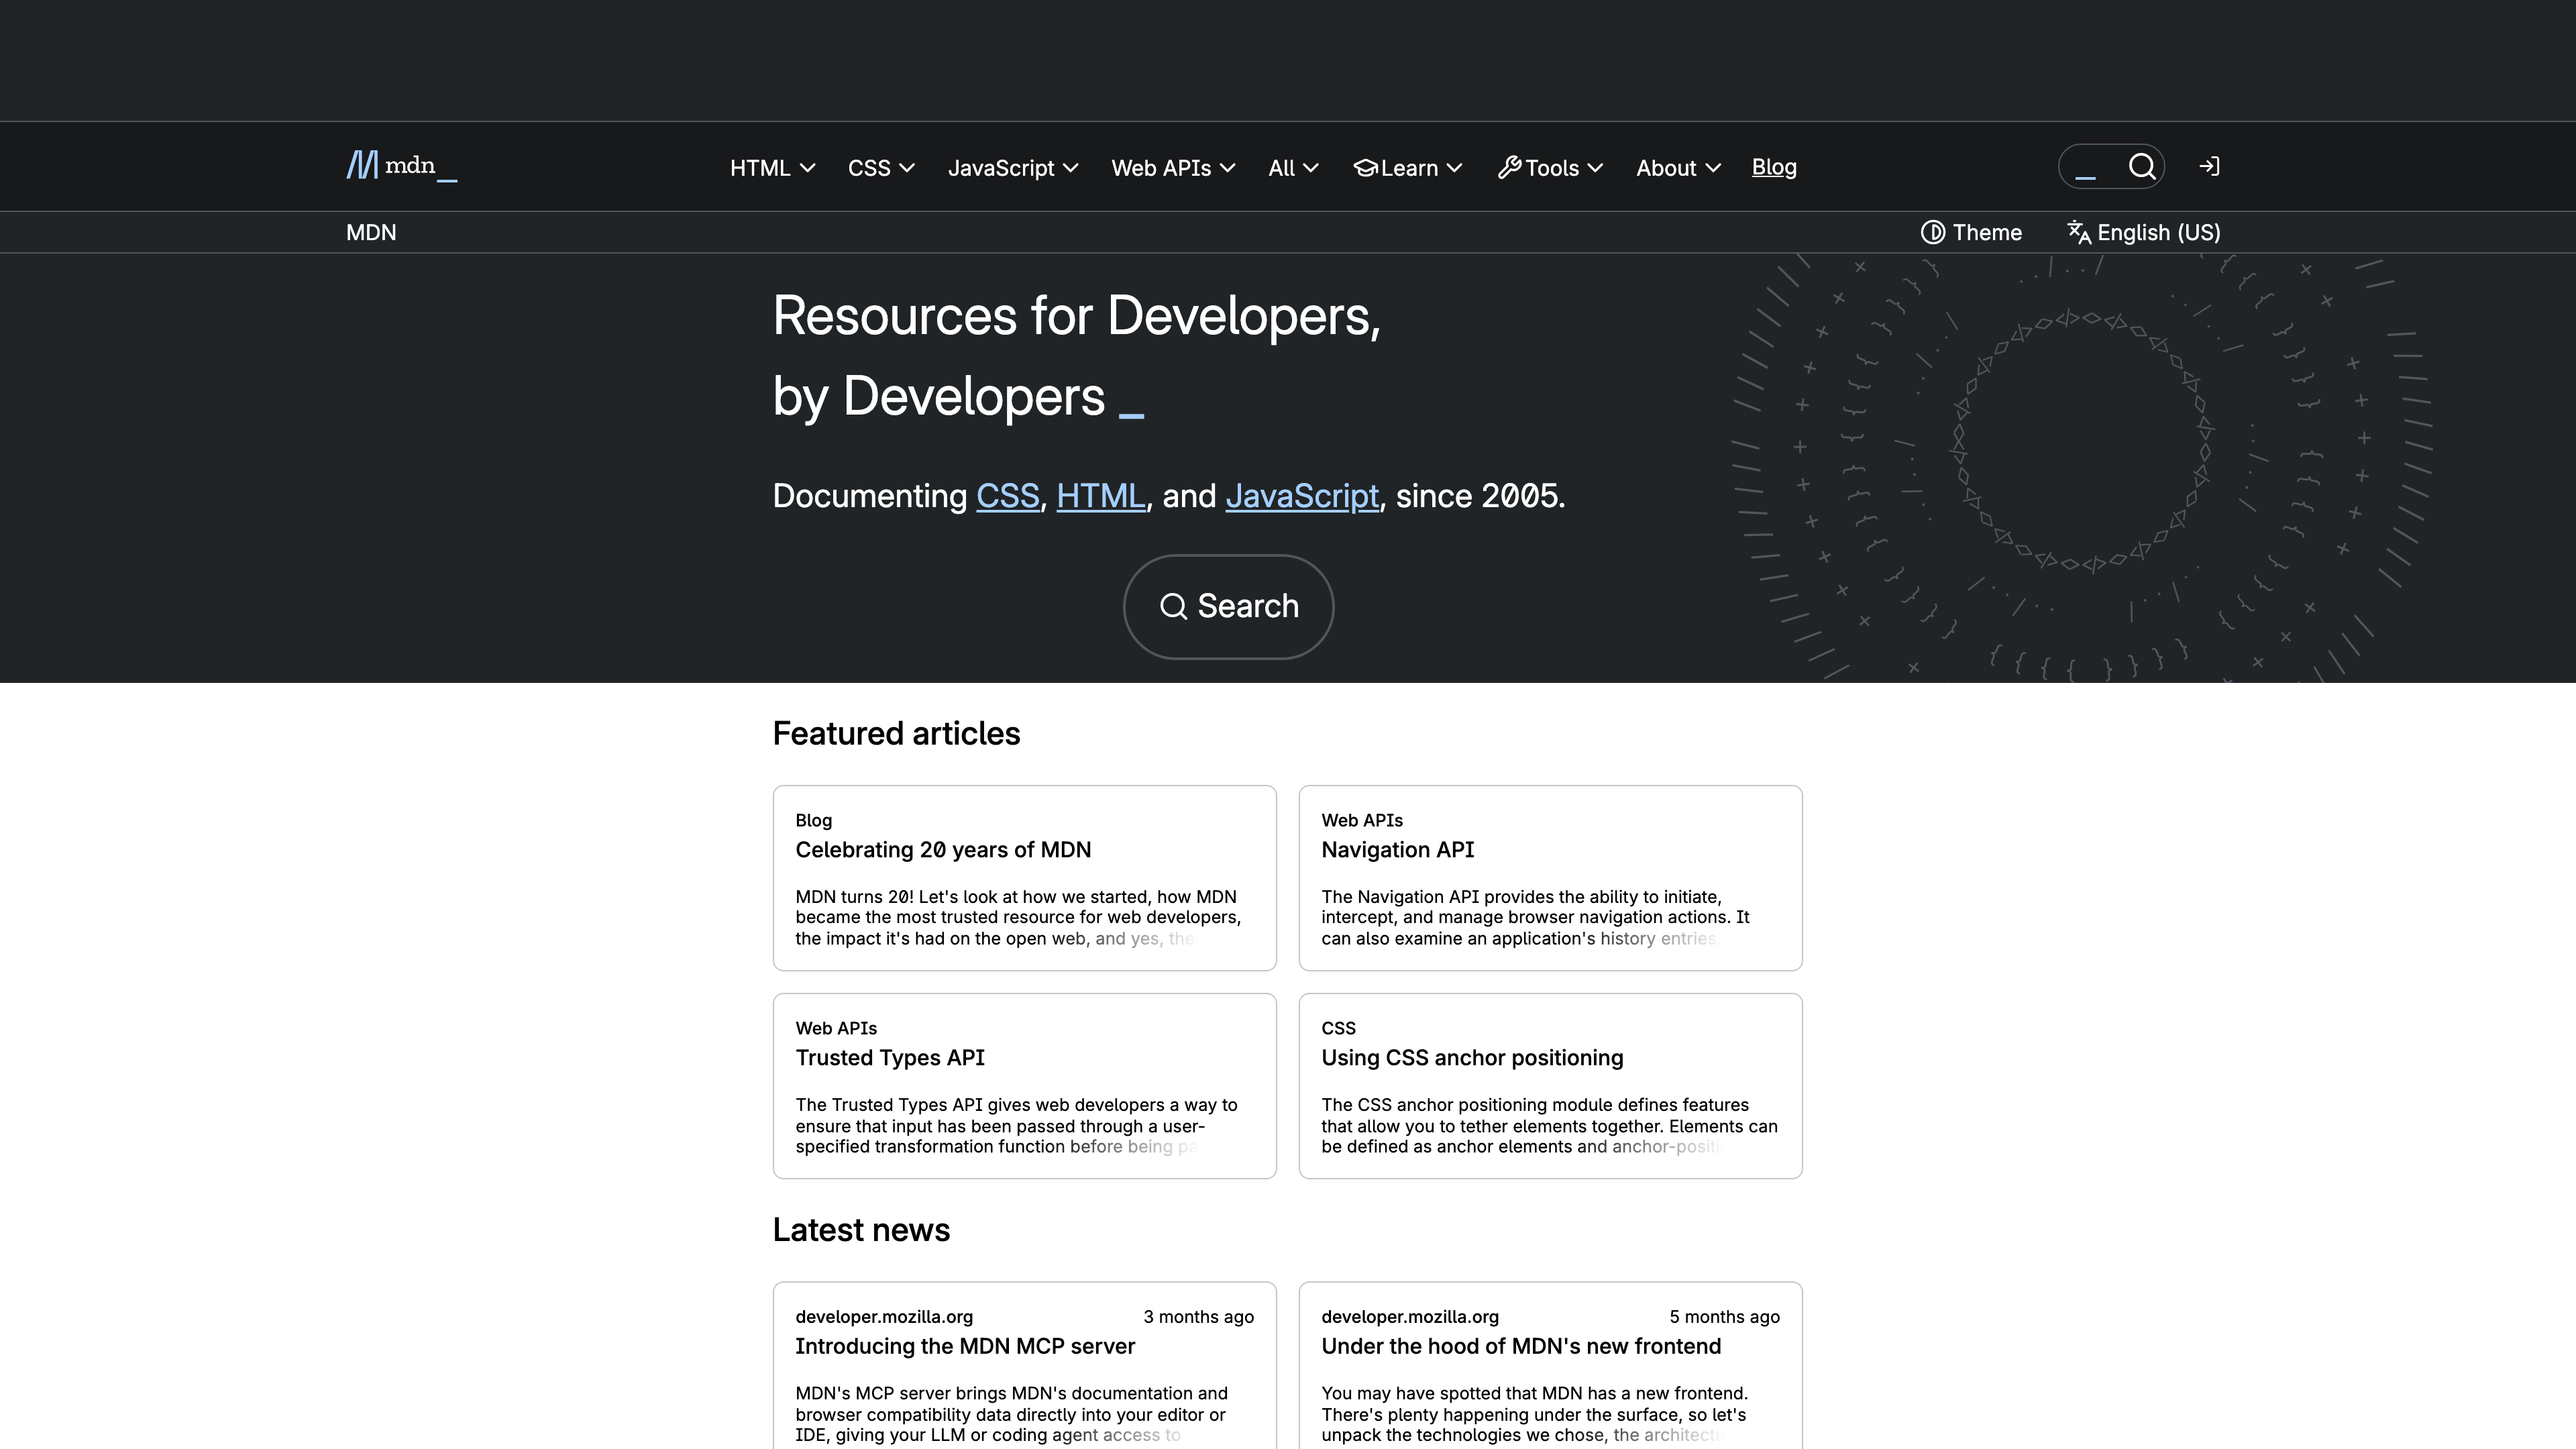Follow the JavaScript link in hero text
This screenshot has width=2576, height=1449.
(1301, 496)
